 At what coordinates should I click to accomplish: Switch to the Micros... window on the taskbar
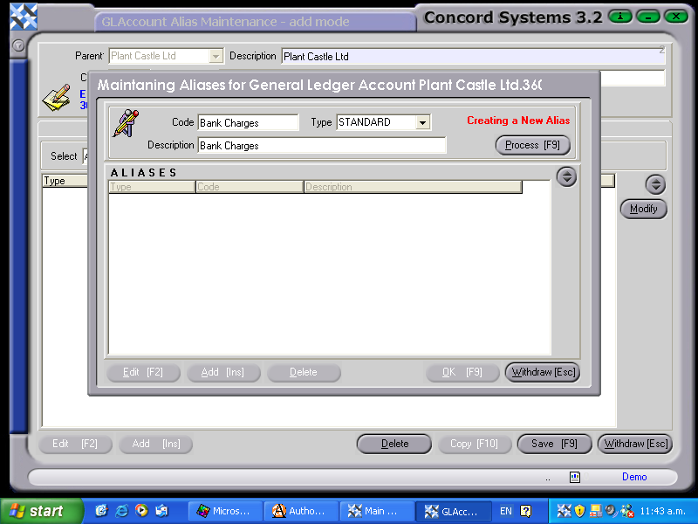225,510
